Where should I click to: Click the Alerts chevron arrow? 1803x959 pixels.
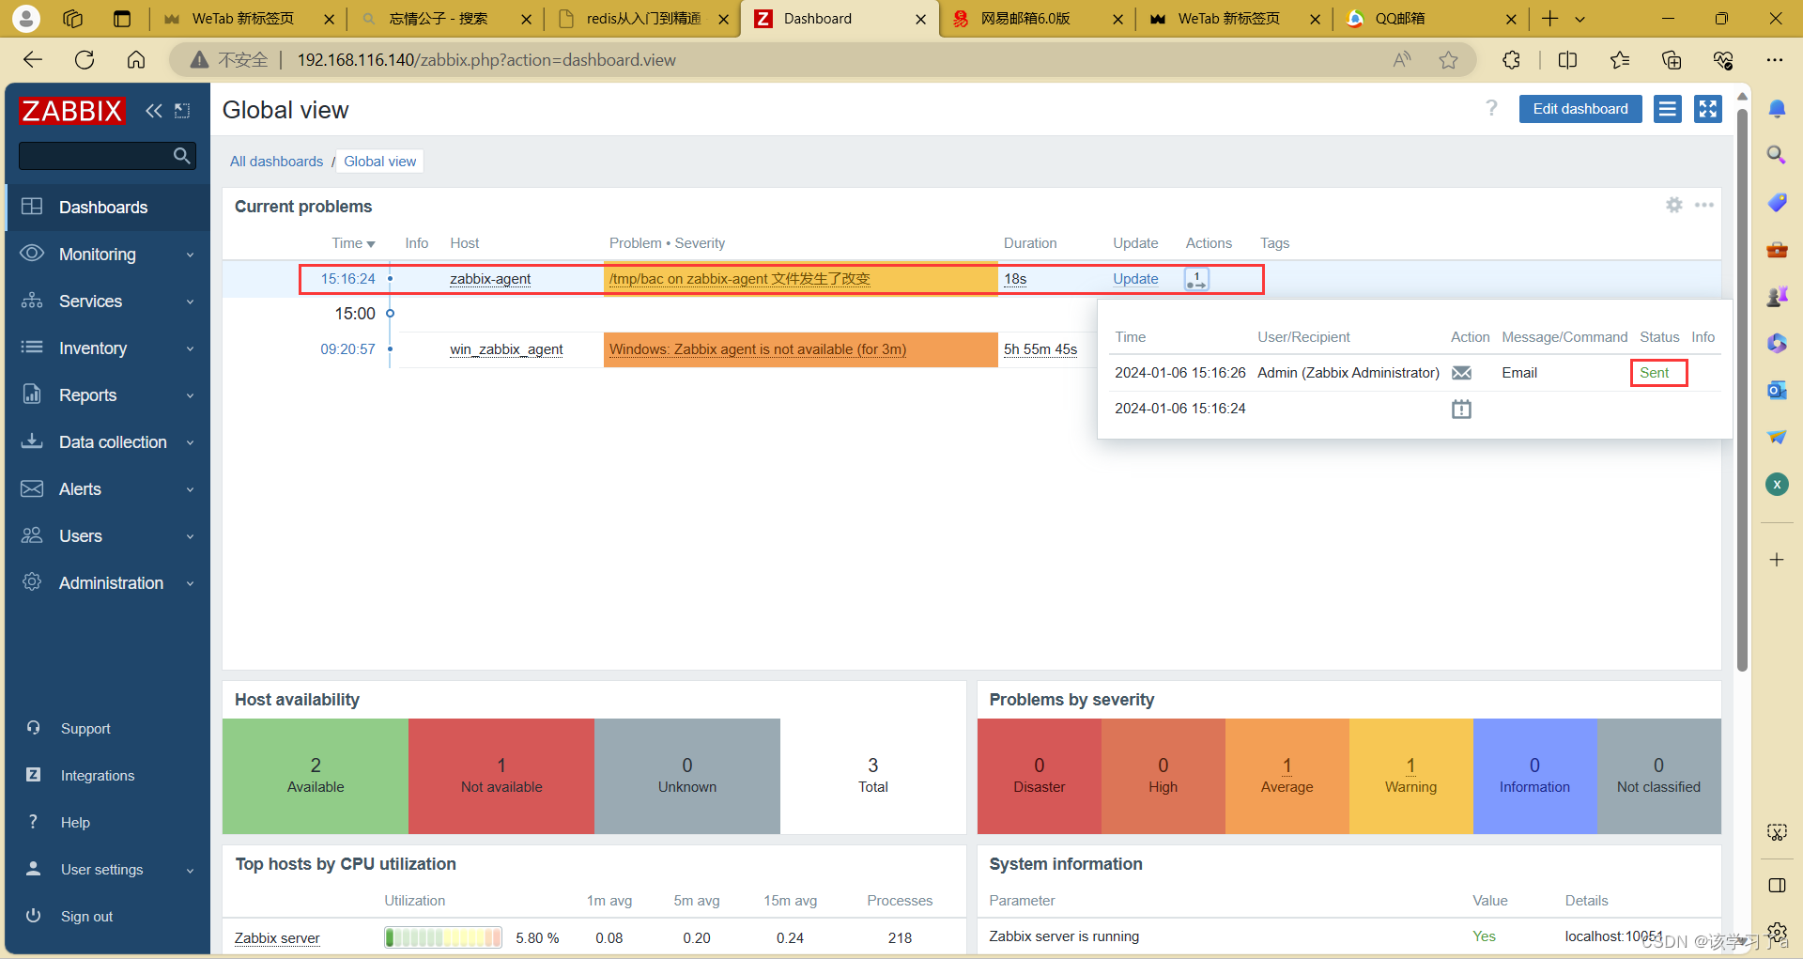pos(190,489)
